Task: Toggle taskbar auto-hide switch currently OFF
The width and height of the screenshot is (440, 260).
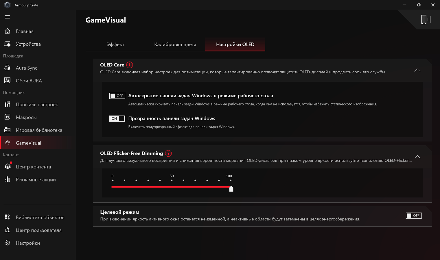Action: tap(117, 96)
